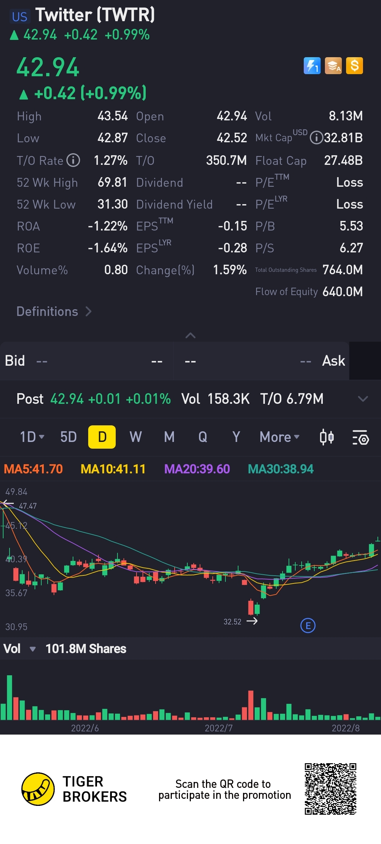The image size is (381, 844).
Task: Tap the US market badge
Action: point(20,17)
